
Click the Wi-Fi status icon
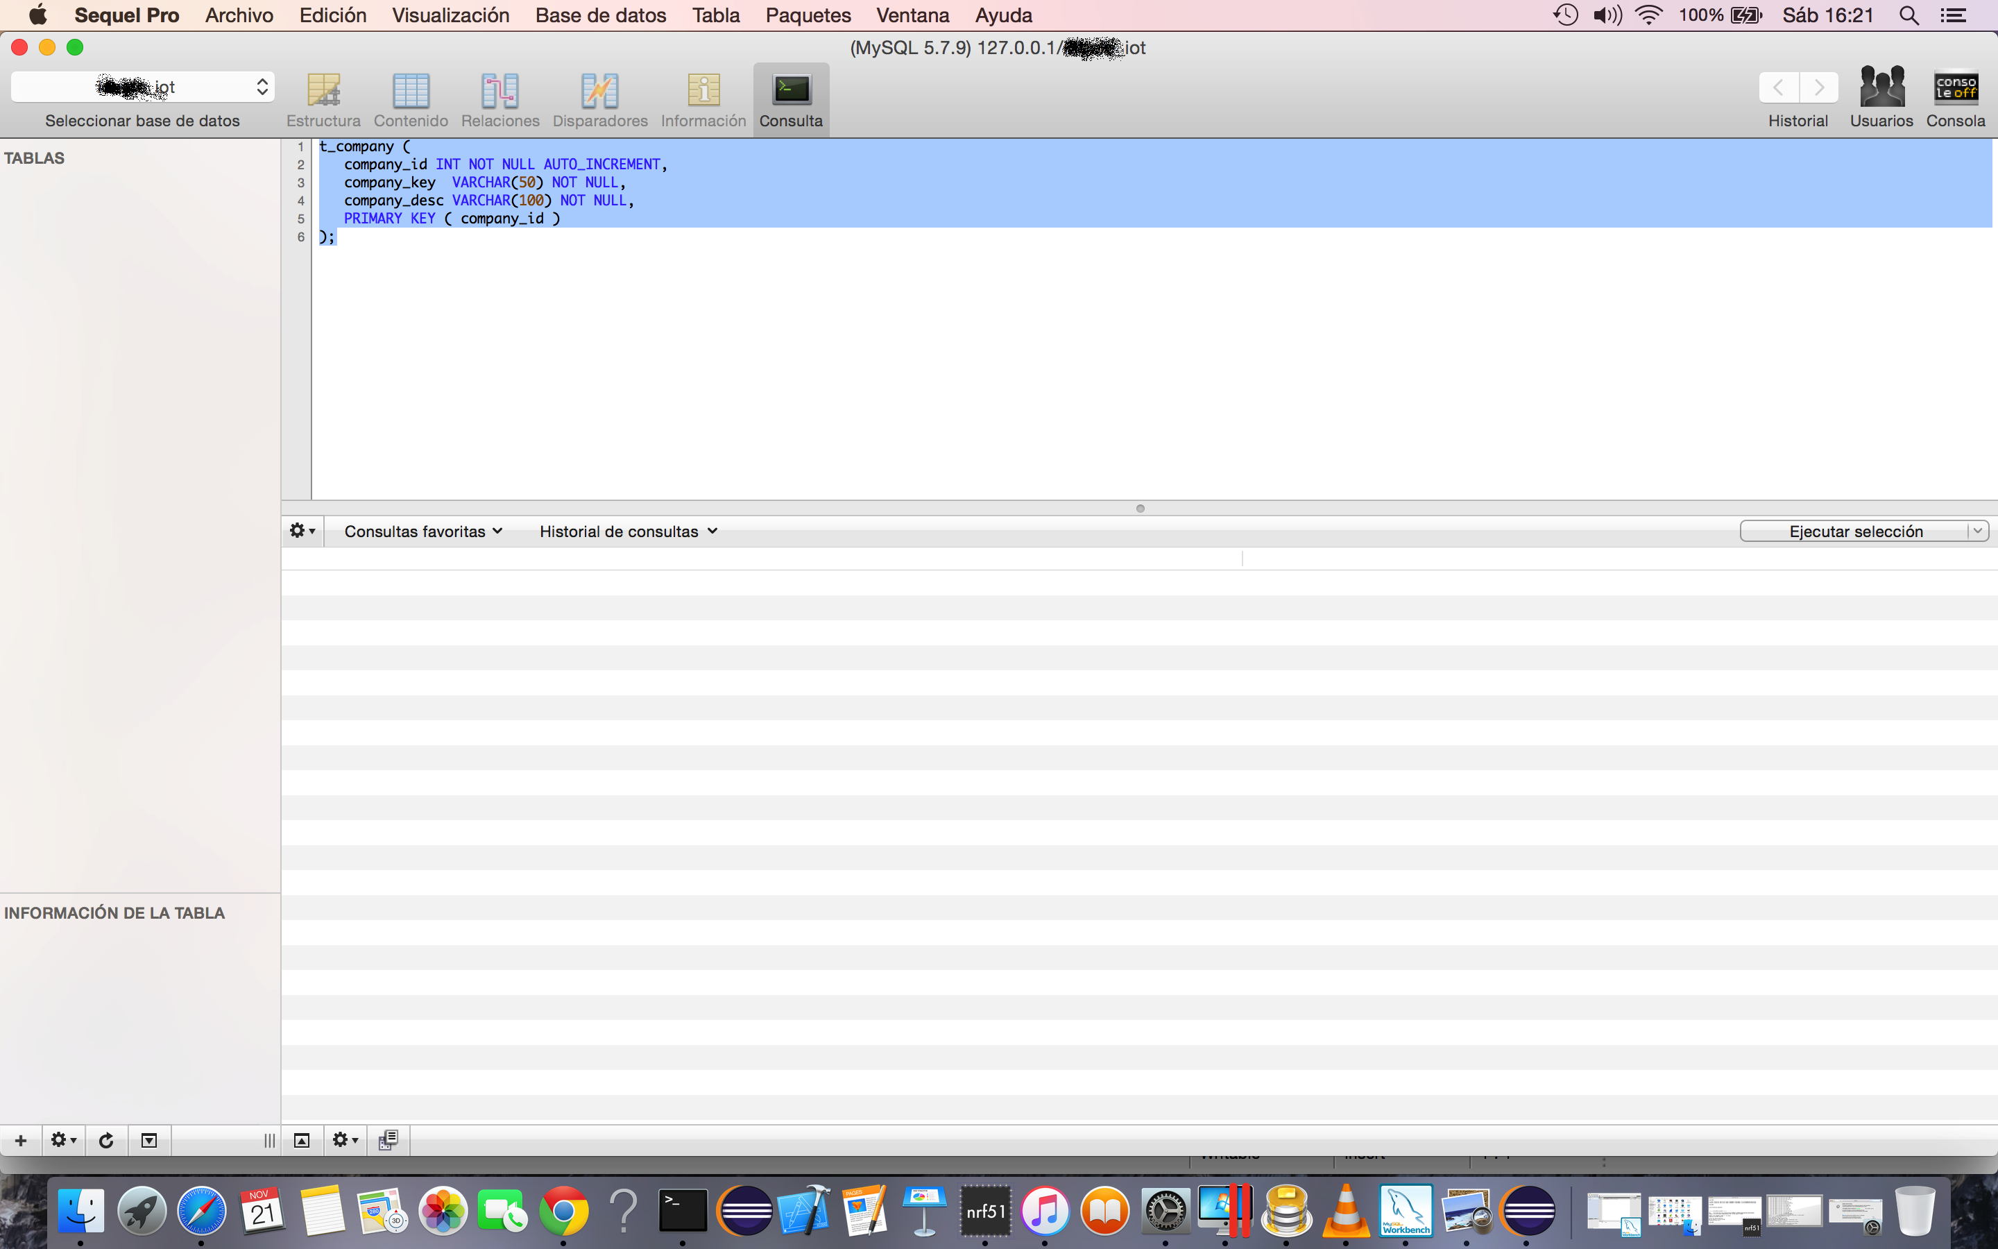click(1649, 15)
